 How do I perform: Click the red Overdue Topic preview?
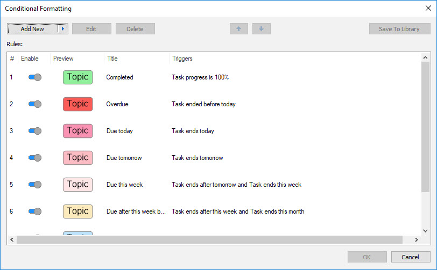coord(77,104)
